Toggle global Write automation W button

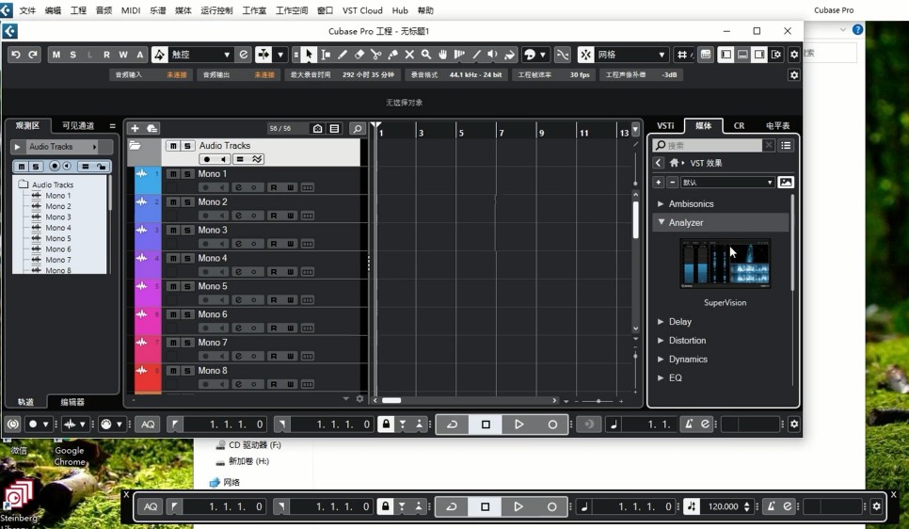click(123, 55)
